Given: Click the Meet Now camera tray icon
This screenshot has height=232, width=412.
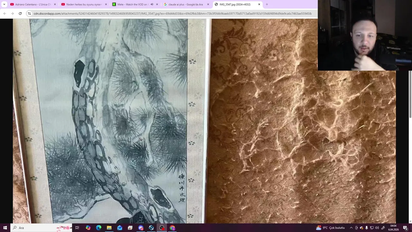Looking at the screenshot, I should (356, 228).
